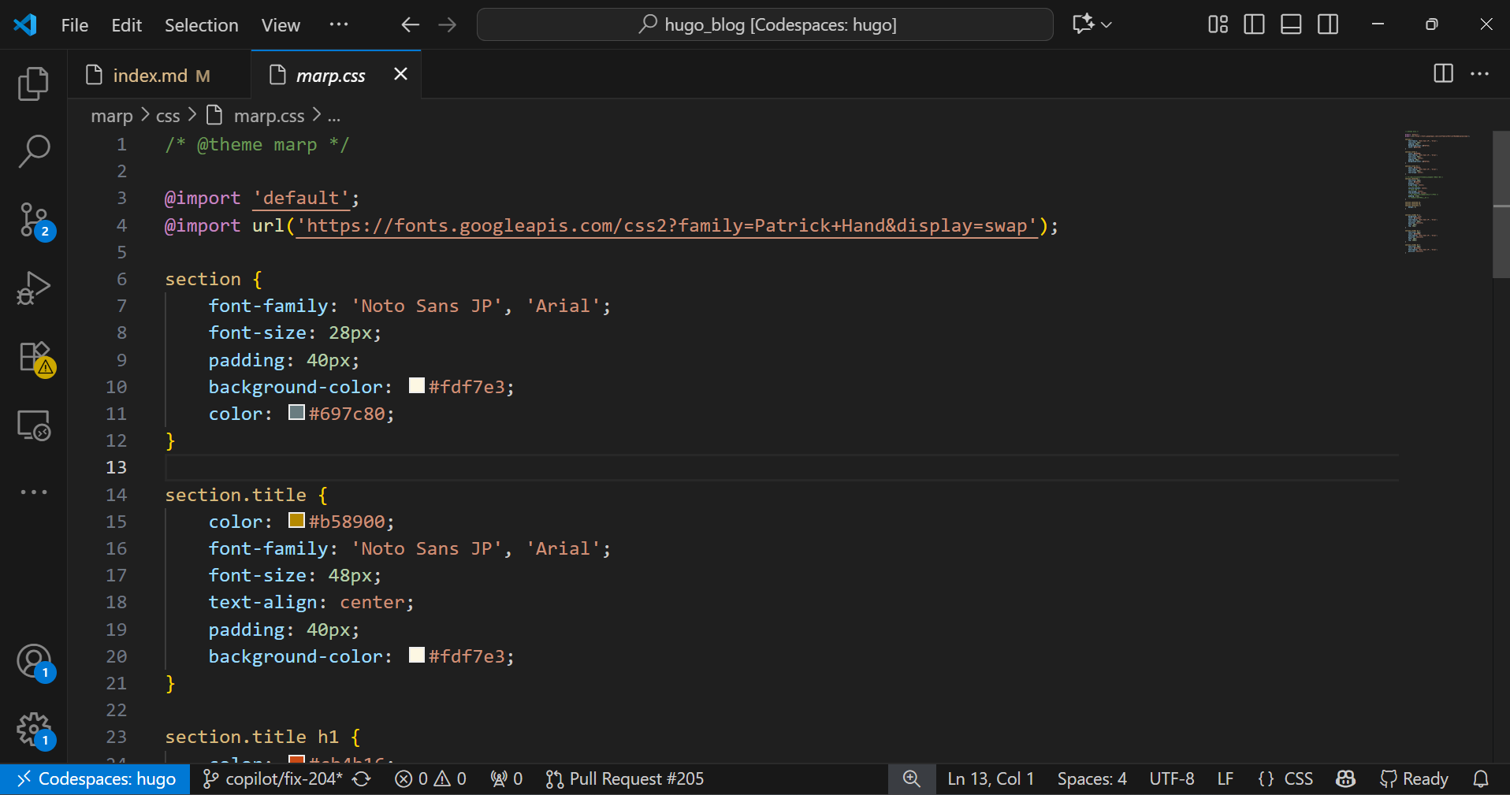Click the text-align: center property
Screen dimensions: 1510x795
pos(311,603)
